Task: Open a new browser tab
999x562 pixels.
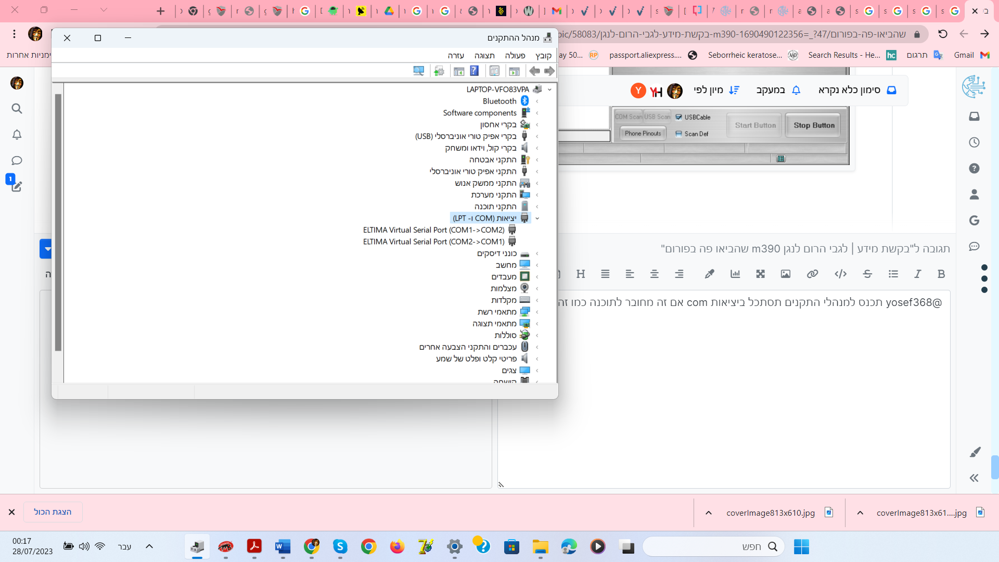Action: tap(160, 11)
